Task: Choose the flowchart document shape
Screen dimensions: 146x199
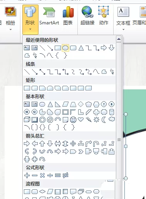Action: click(73, 192)
